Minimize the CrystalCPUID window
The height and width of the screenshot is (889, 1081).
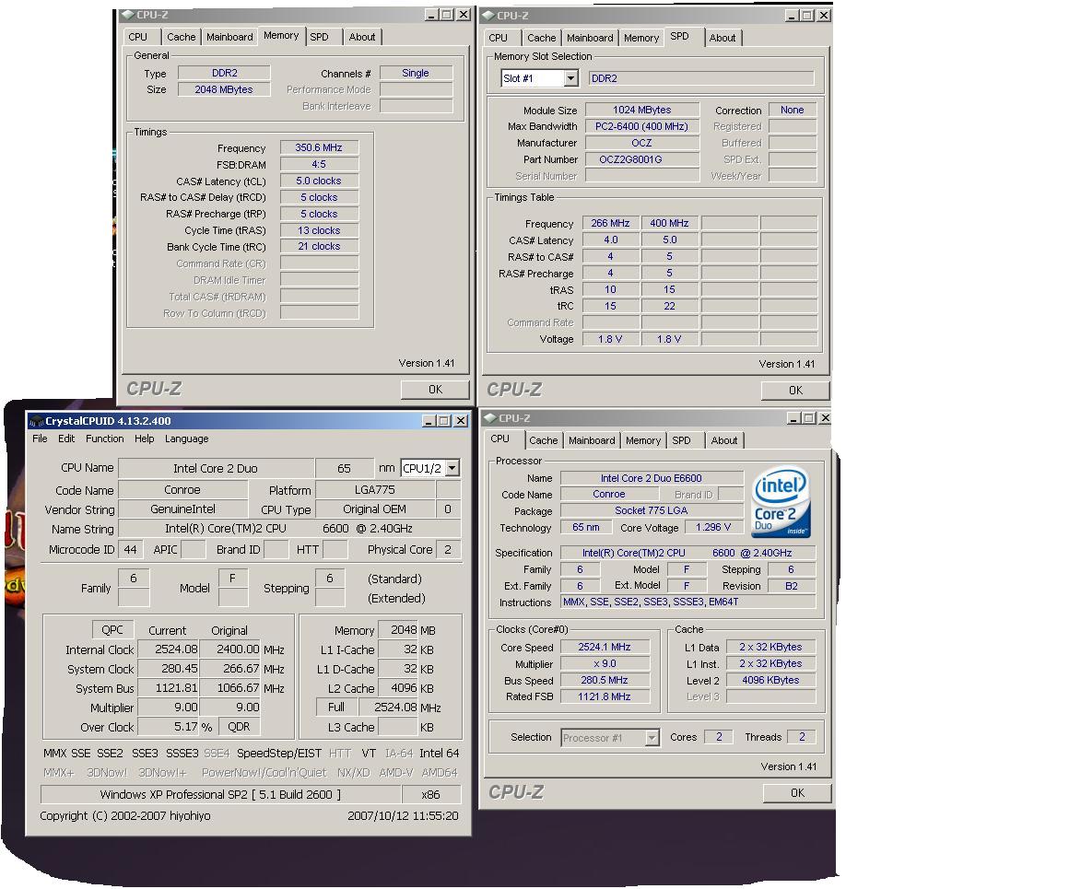[429, 420]
